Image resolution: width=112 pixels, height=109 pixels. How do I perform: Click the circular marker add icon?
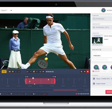click(13, 71)
